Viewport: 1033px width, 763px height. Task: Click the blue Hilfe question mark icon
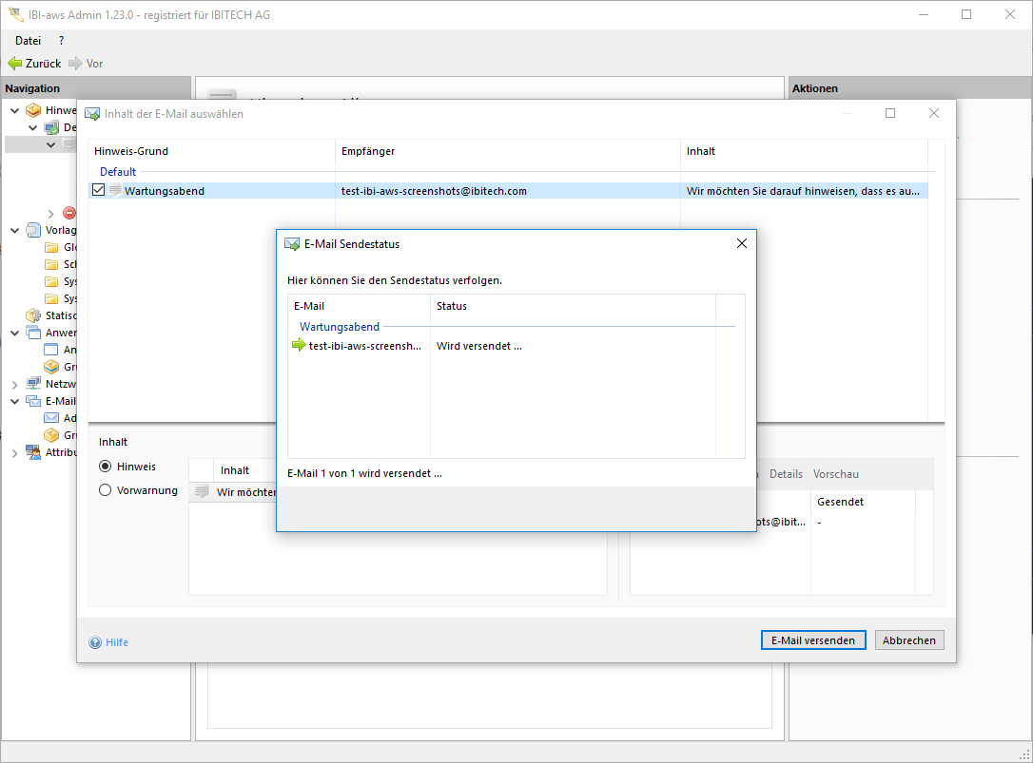click(95, 642)
